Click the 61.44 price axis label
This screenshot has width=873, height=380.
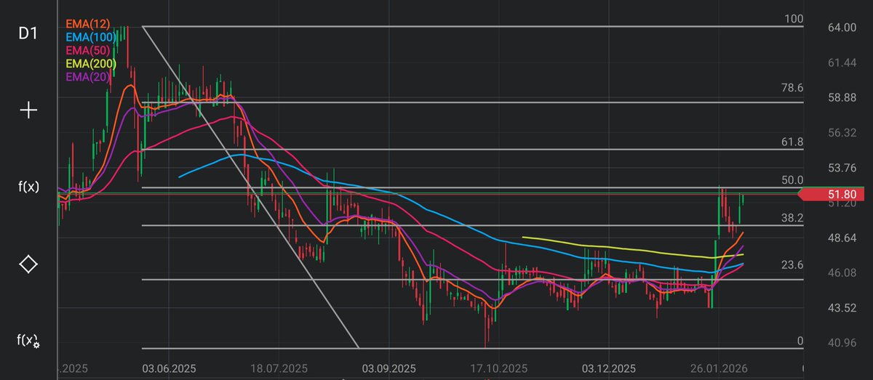tap(842, 63)
